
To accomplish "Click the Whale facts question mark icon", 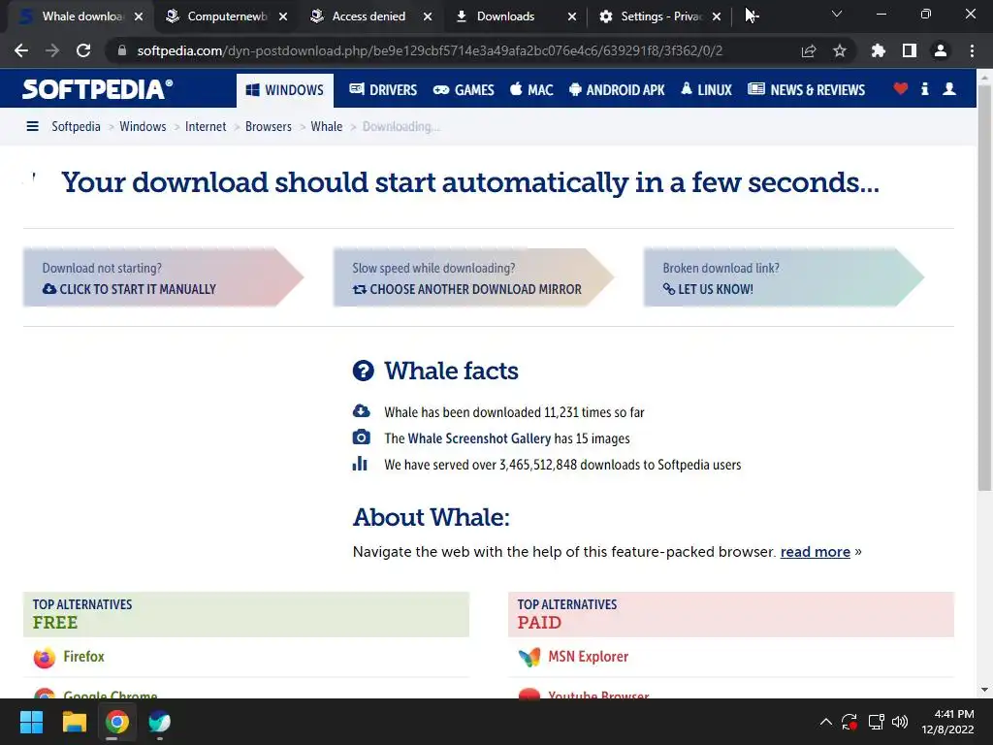I will pos(364,371).
